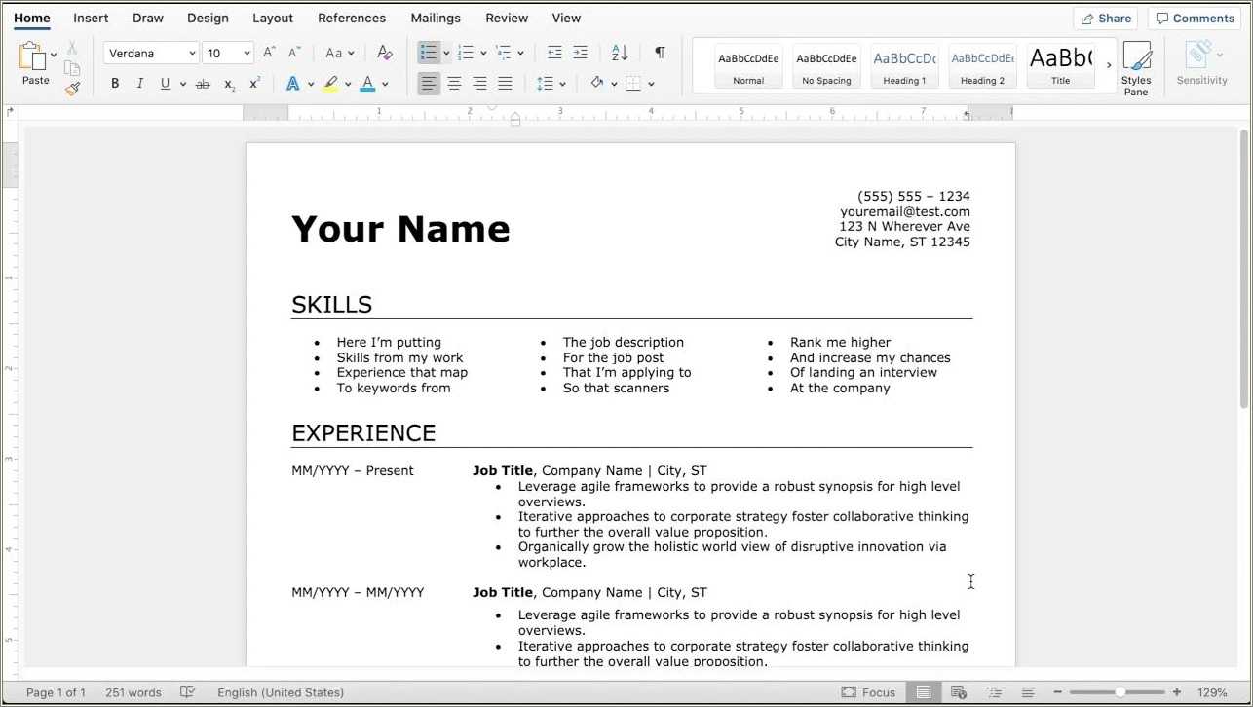
Task: Toggle italic formatting
Action: point(139,84)
